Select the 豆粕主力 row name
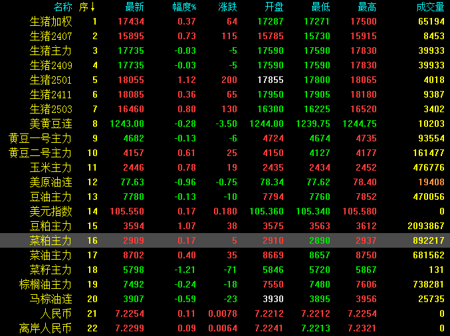The height and width of the screenshot is (336, 450). 51,226
